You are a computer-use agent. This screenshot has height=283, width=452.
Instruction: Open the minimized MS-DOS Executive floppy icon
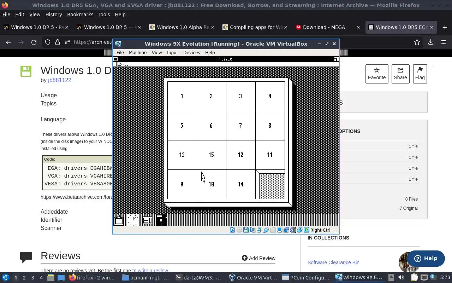(161, 220)
